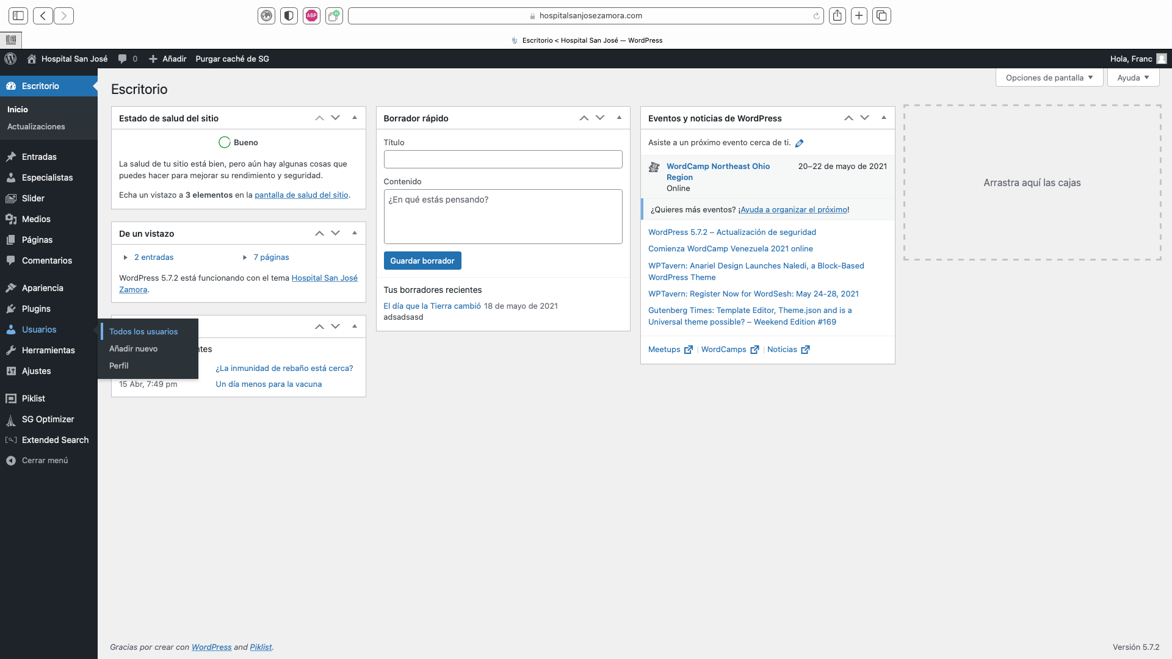This screenshot has width=1172, height=659.
Task: Click the Plugins plug icon
Action: click(x=11, y=309)
